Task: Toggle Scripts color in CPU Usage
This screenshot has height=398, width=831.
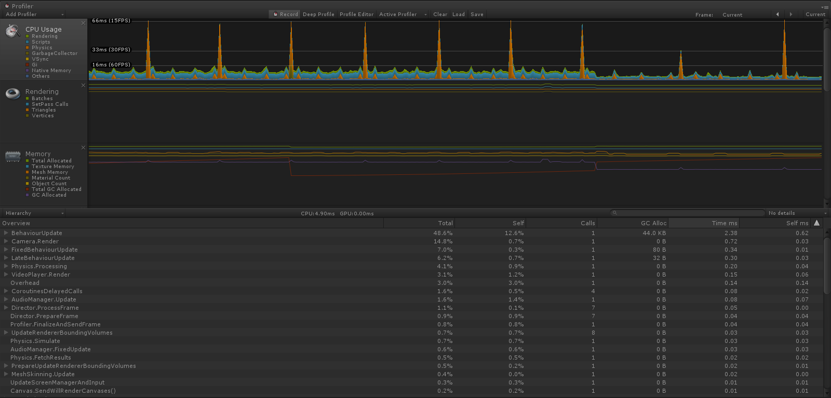Action: pos(28,42)
